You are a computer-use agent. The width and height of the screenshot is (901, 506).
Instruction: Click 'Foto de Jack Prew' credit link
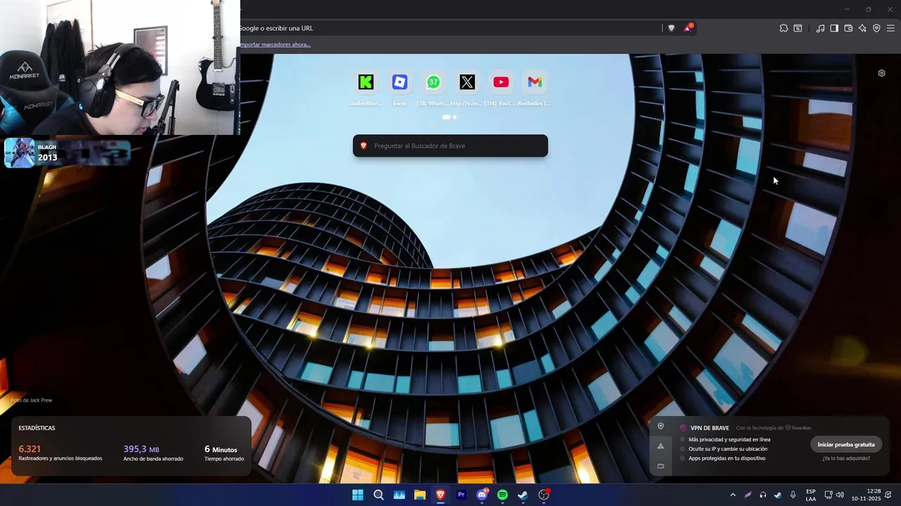(x=32, y=400)
